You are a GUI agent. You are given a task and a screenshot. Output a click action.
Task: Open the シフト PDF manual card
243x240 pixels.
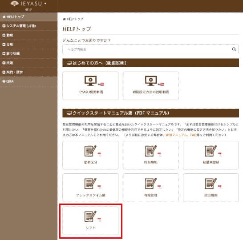pos(90,220)
